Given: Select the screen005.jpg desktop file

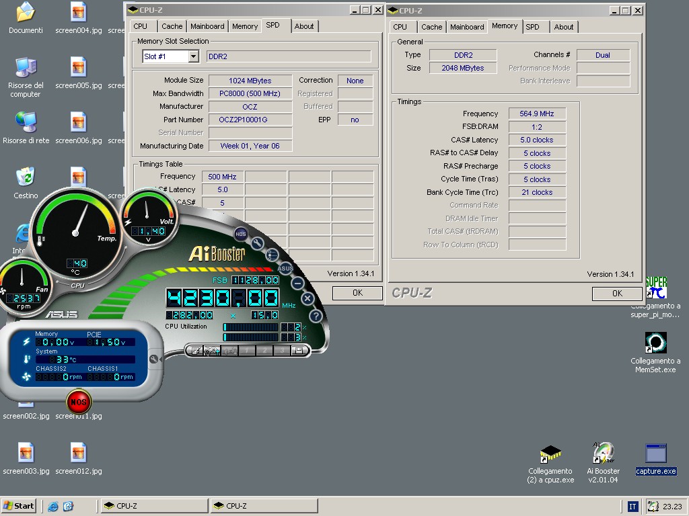Looking at the screenshot, I should pyautogui.click(x=79, y=73).
